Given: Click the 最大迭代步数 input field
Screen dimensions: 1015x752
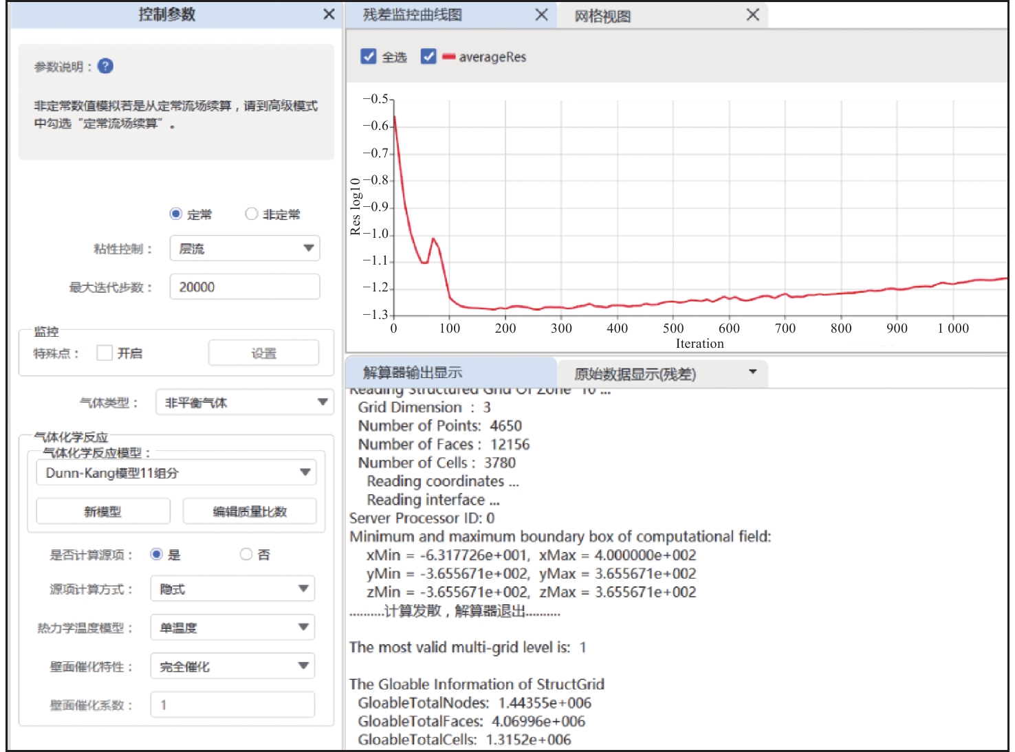Looking at the screenshot, I should pos(244,287).
